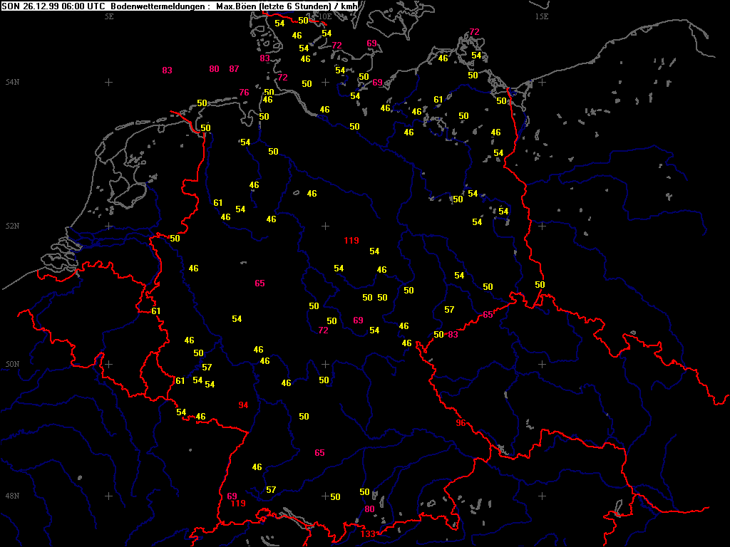Select the 50N latitude label
The image size is (730, 547).
12,365
